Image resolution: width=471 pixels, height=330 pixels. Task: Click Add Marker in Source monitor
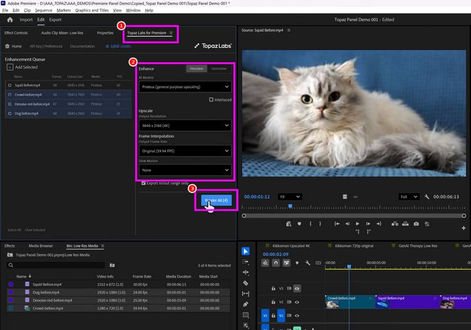pos(299,224)
